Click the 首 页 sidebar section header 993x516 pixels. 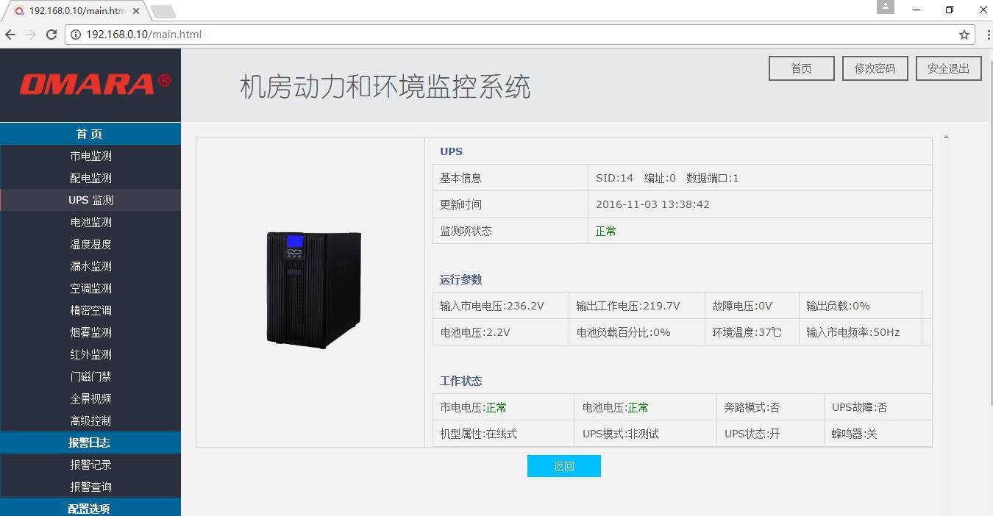coord(90,134)
